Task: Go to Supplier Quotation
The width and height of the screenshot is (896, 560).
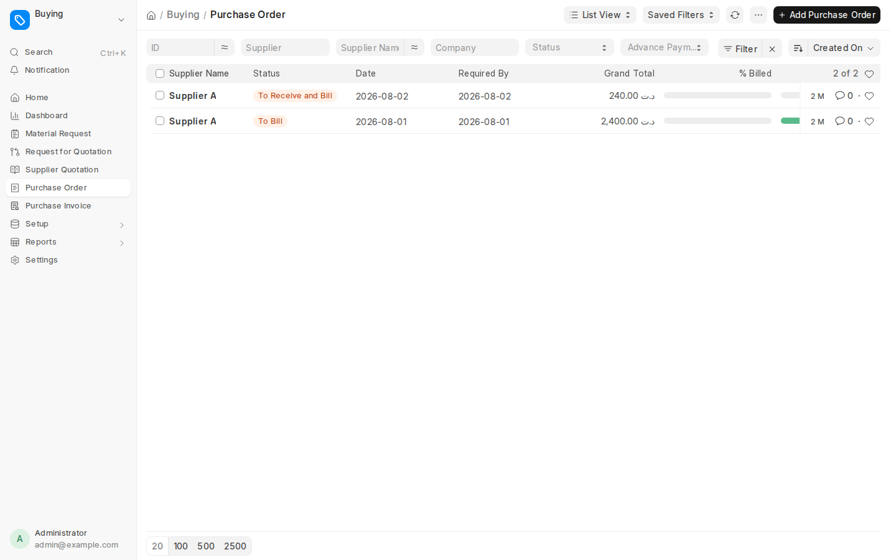Action: coord(68,170)
